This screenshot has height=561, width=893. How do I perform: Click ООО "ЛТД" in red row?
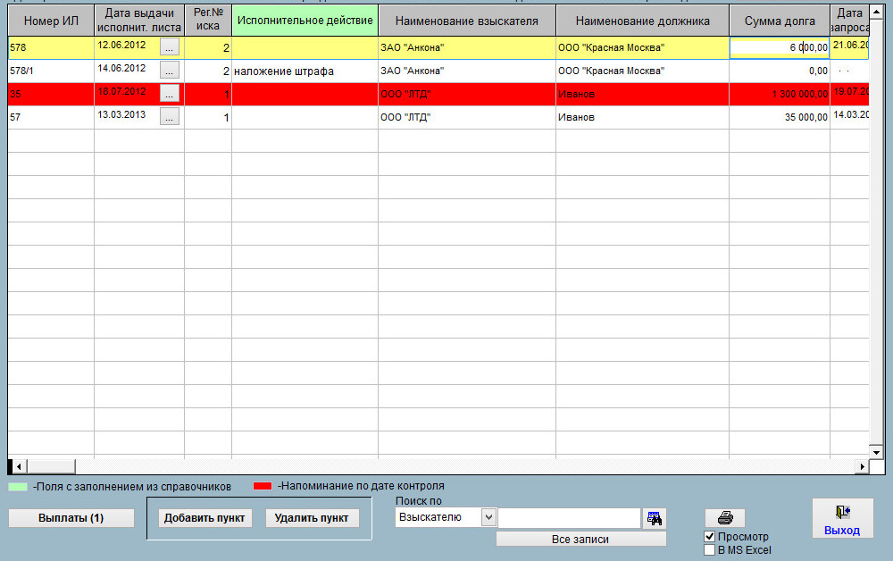click(x=467, y=94)
